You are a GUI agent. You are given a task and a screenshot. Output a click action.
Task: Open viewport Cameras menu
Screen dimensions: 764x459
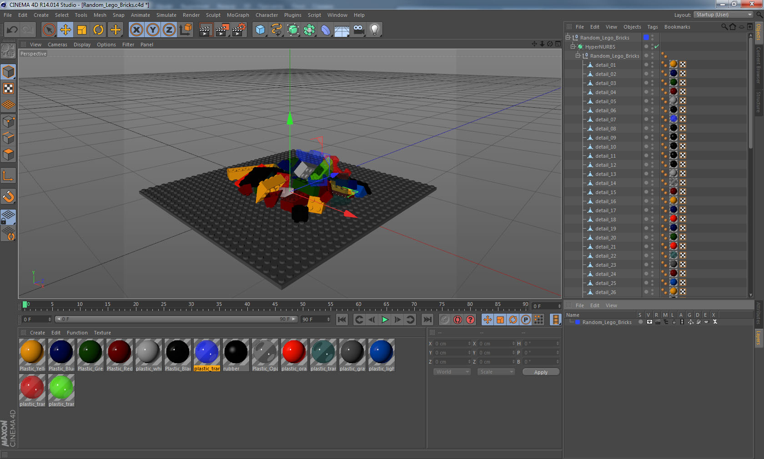(57, 45)
